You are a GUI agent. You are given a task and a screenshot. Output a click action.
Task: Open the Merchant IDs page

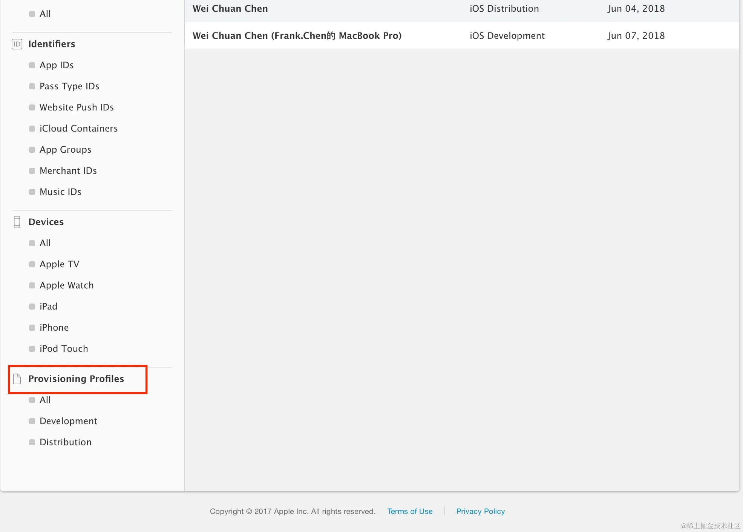pos(68,171)
